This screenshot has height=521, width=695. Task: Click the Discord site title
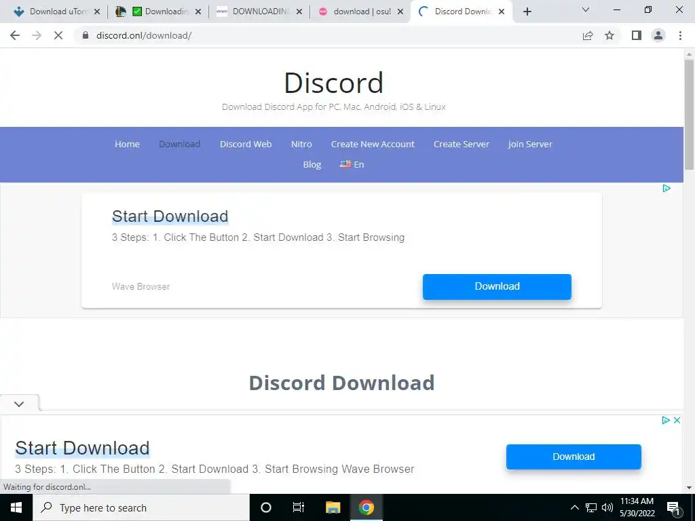point(334,83)
